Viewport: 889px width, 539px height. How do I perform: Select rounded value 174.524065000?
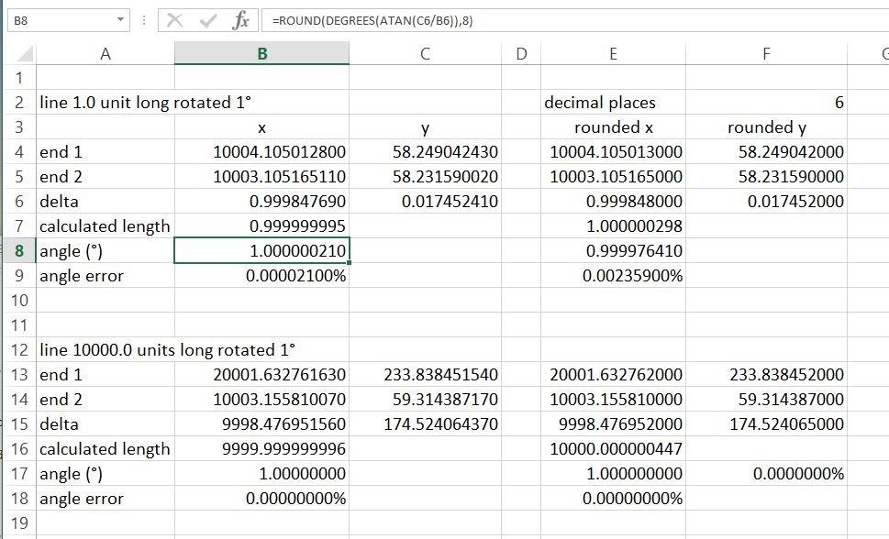767,423
